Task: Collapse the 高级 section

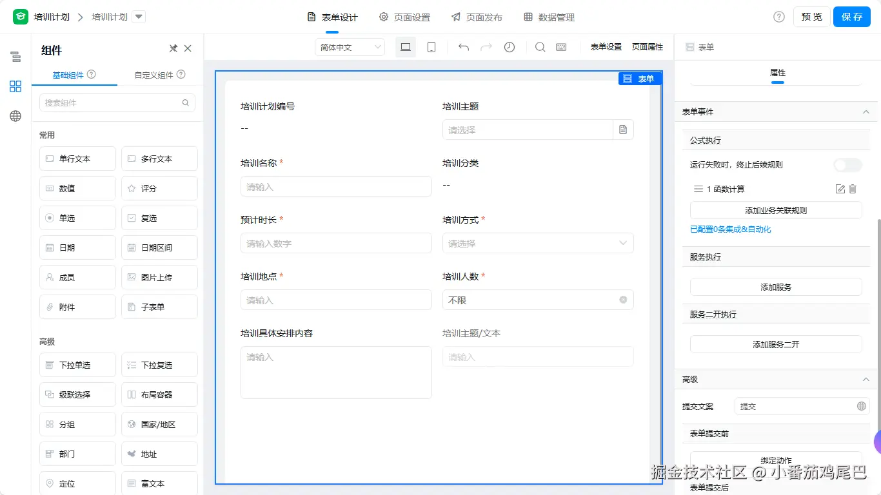Action: (866, 379)
